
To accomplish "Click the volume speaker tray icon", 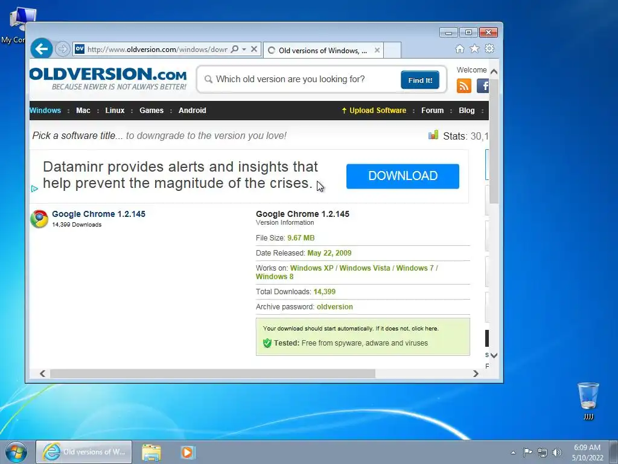I will pos(556,453).
